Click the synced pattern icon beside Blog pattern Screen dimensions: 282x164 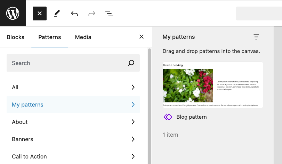pos(168,117)
